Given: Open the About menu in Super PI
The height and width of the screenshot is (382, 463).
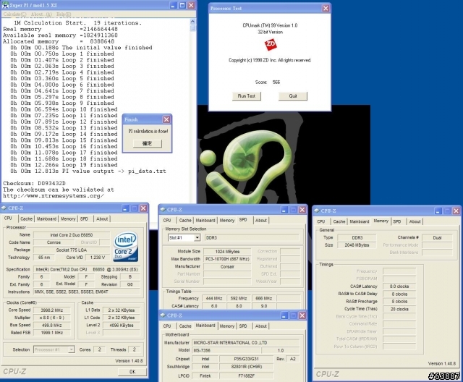Looking at the screenshot, I should [x=41, y=14].
